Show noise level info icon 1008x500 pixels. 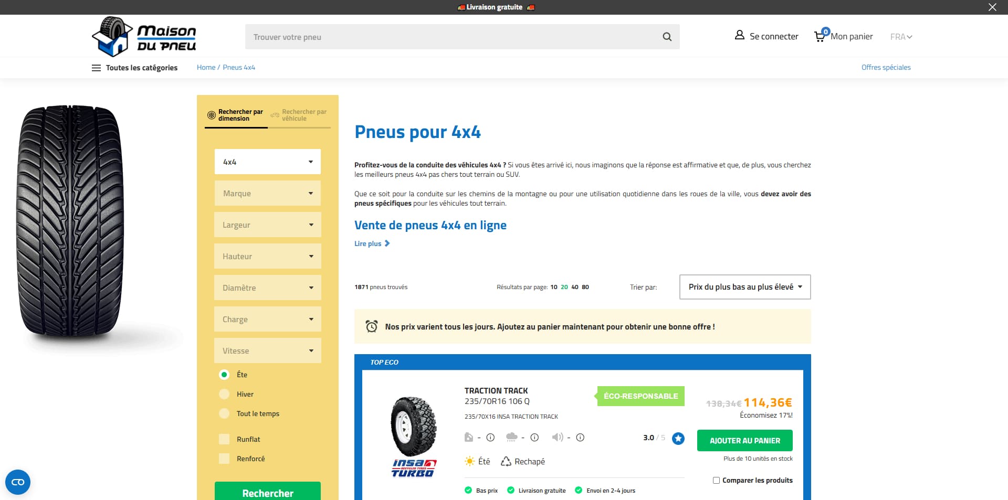[x=580, y=437]
